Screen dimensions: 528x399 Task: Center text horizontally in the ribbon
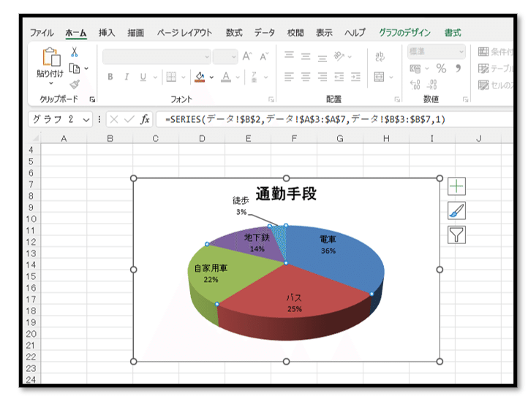click(x=306, y=77)
